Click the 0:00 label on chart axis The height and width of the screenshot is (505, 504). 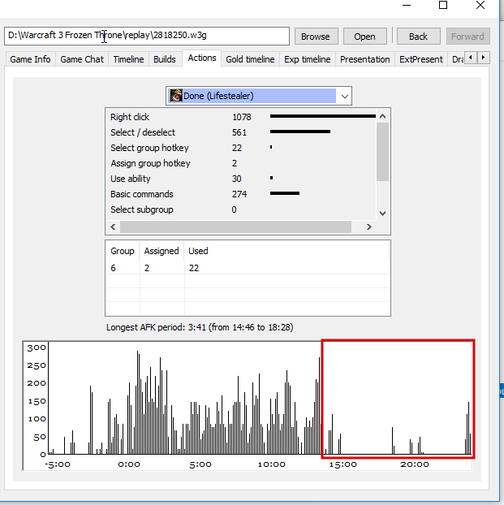coord(129,464)
